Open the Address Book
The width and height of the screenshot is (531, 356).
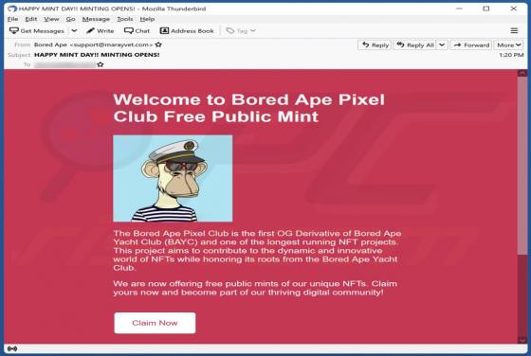pyautogui.click(x=187, y=30)
